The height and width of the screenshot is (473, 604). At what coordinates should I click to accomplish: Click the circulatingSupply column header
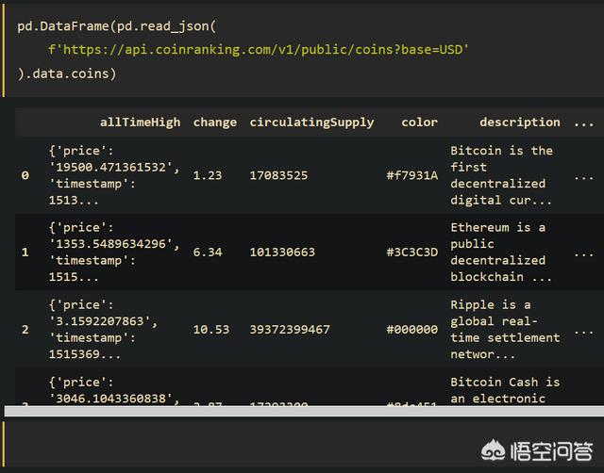[x=311, y=122]
